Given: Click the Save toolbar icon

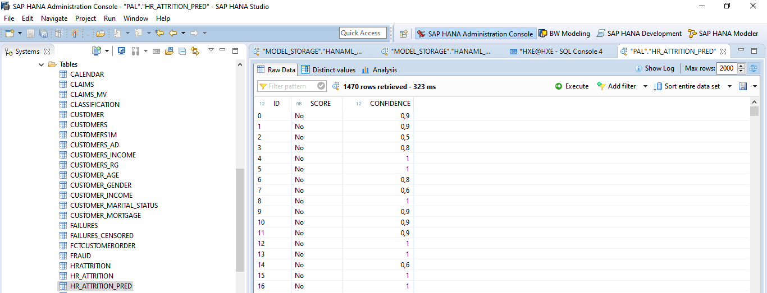Looking at the screenshot, I should pos(30,34).
